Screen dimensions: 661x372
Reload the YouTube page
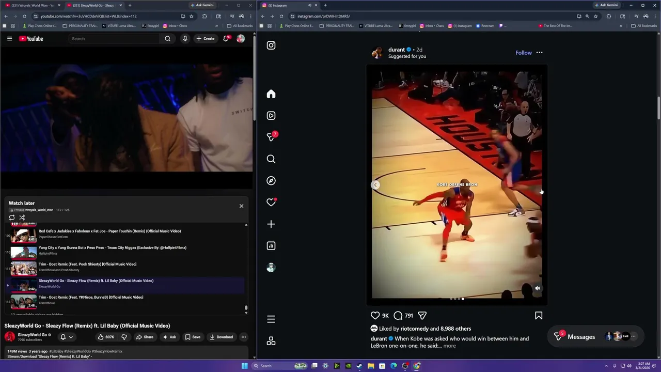pyautogui.click(x=24, y=16)
